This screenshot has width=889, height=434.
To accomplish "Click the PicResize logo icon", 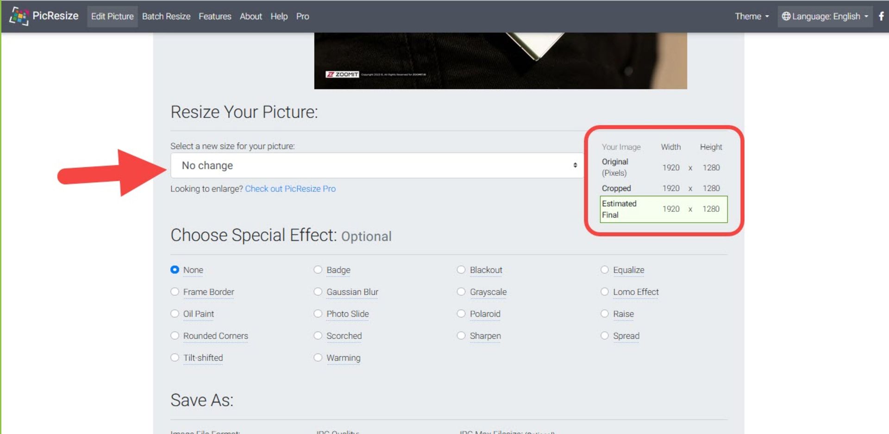I will (19, 16).
